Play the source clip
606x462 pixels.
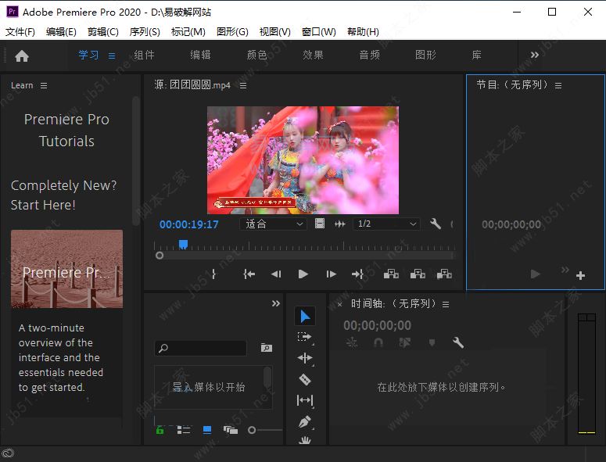tap(303, 274)
